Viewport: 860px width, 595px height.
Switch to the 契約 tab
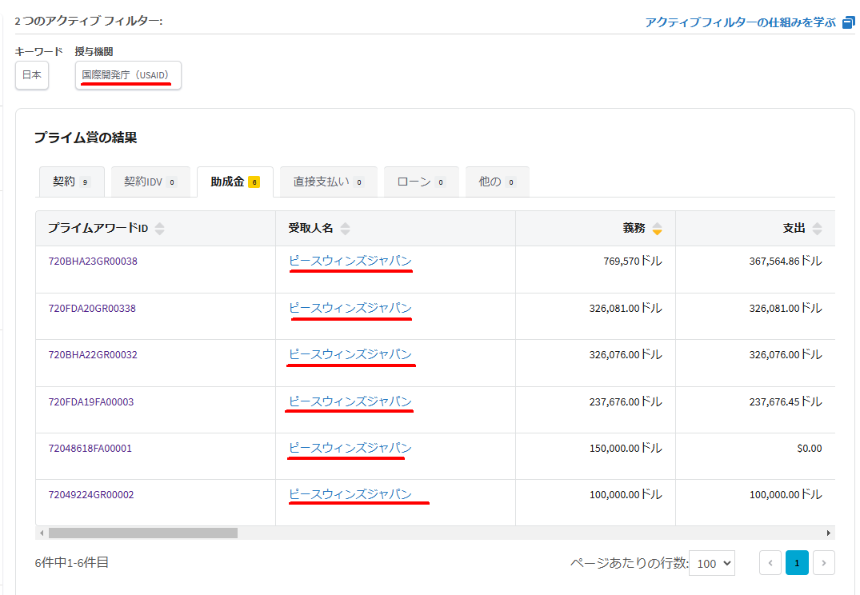point(71,182)
